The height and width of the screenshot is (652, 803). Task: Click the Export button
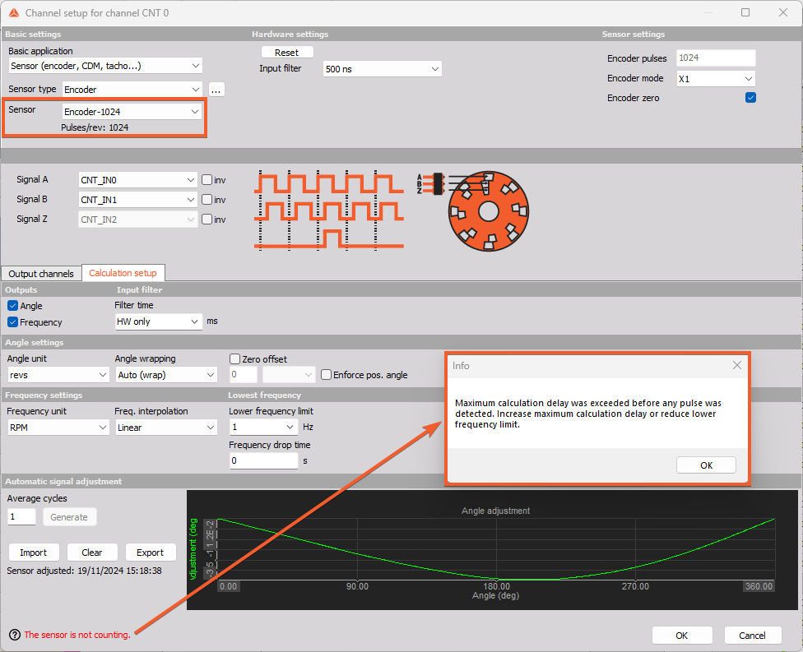151,553
